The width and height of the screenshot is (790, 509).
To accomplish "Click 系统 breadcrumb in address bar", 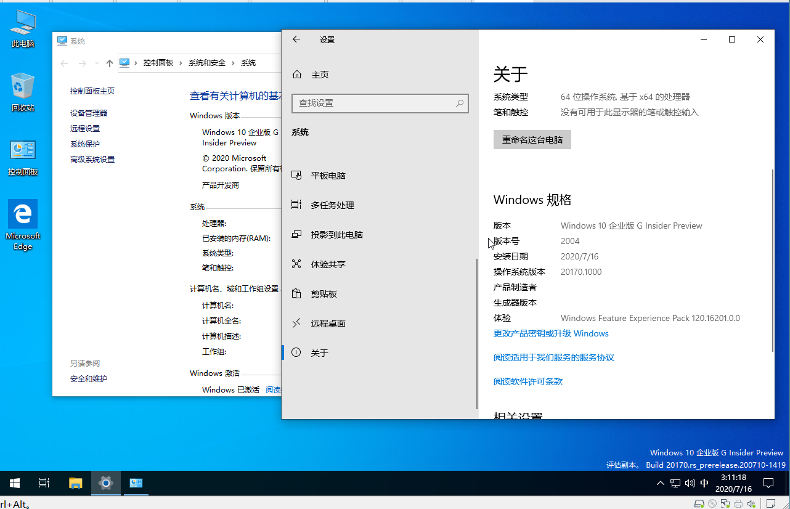I will pyautogui.click(x=248, y=63).
